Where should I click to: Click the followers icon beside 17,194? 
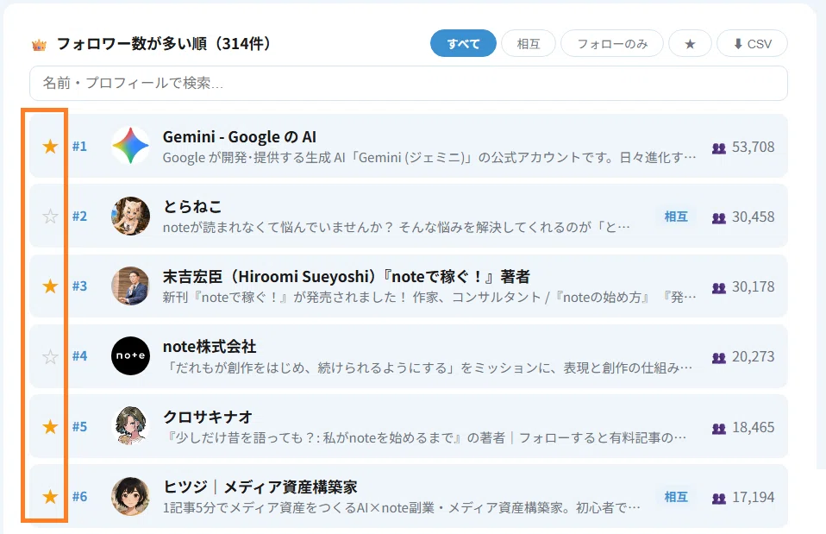tap(719, 499)
